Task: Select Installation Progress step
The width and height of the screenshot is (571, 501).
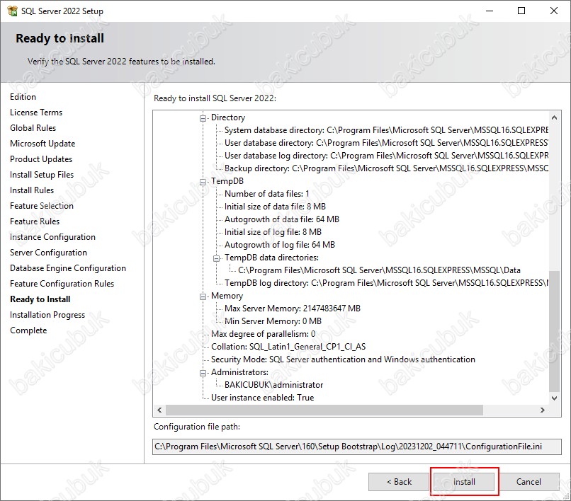Action: 47,315
